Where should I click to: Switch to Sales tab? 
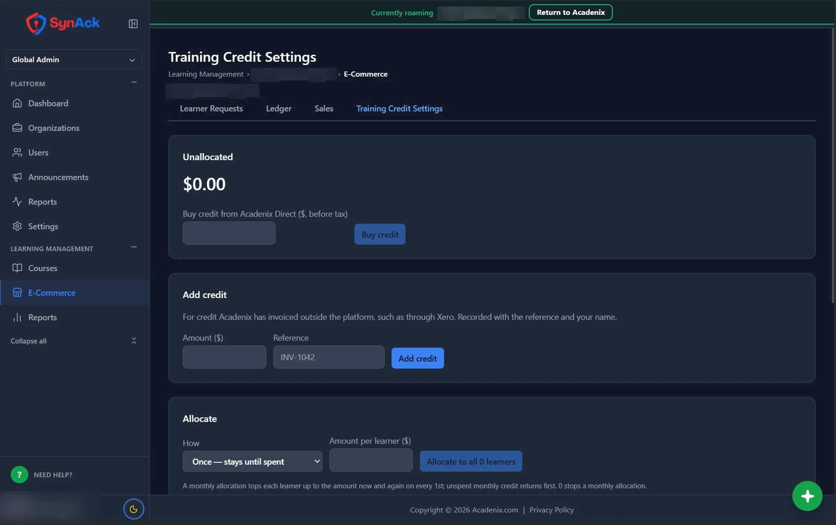click(324, 108)
